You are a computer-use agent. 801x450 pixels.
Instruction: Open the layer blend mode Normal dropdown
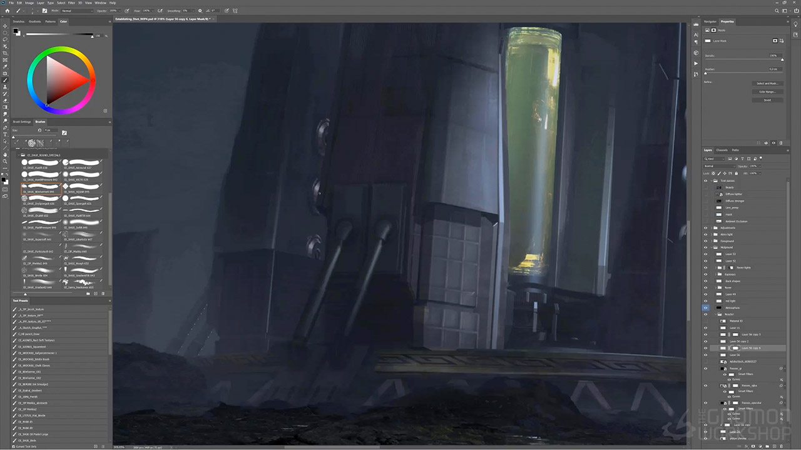(720, 166)
